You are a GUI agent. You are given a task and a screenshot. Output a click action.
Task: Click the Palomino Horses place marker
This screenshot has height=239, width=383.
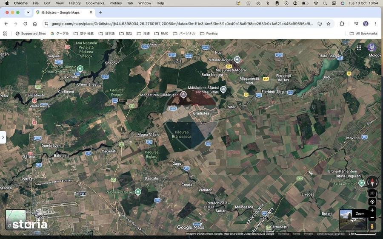[138, 192]
